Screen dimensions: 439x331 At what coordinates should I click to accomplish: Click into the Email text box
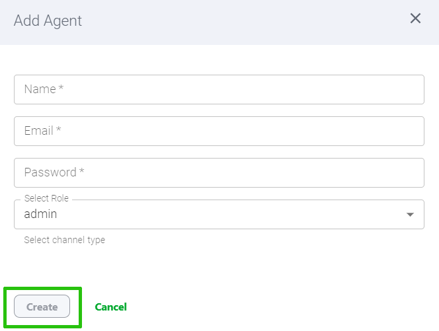[218, 131]
